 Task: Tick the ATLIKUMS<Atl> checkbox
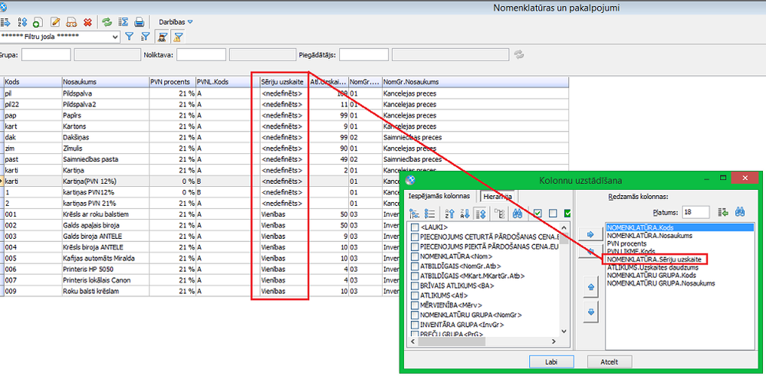pyautogui.click(x=416, y=296)
